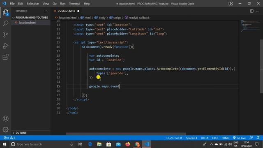This screenshot has height=148, width=263.
Task: Click the microphone icon in taskbar search
Action: [x=72, y=144]
